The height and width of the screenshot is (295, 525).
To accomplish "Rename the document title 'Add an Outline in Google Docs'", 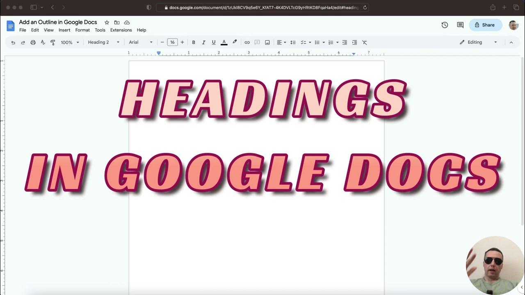I will 58,22.
